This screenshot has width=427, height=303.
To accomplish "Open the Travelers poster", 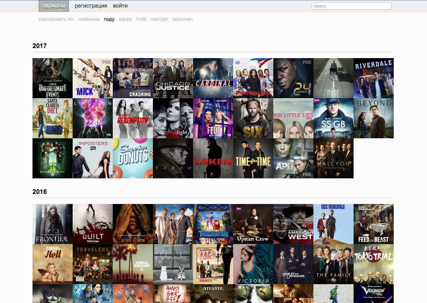I will tap(93, 264).
